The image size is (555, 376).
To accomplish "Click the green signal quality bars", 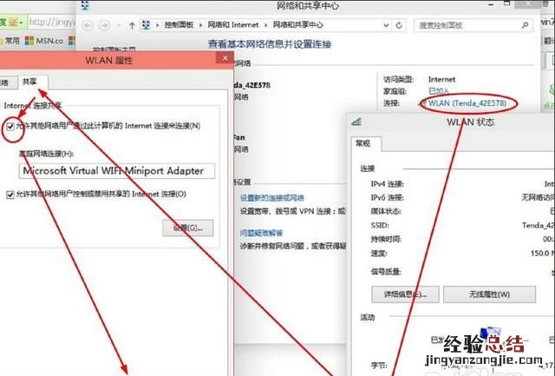I will (552, 271).
